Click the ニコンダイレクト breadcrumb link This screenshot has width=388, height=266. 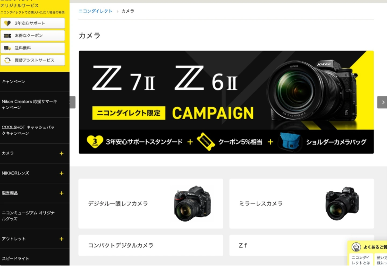click(x=95, y=11)
